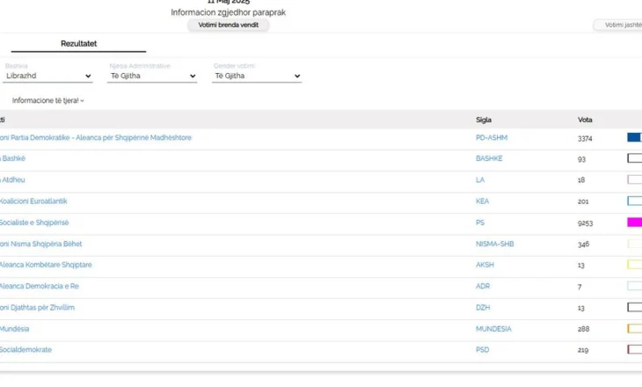Open the Atdheu party link
Screen dimensions: 642x387
pyautogui.click(x=12, y=179)
